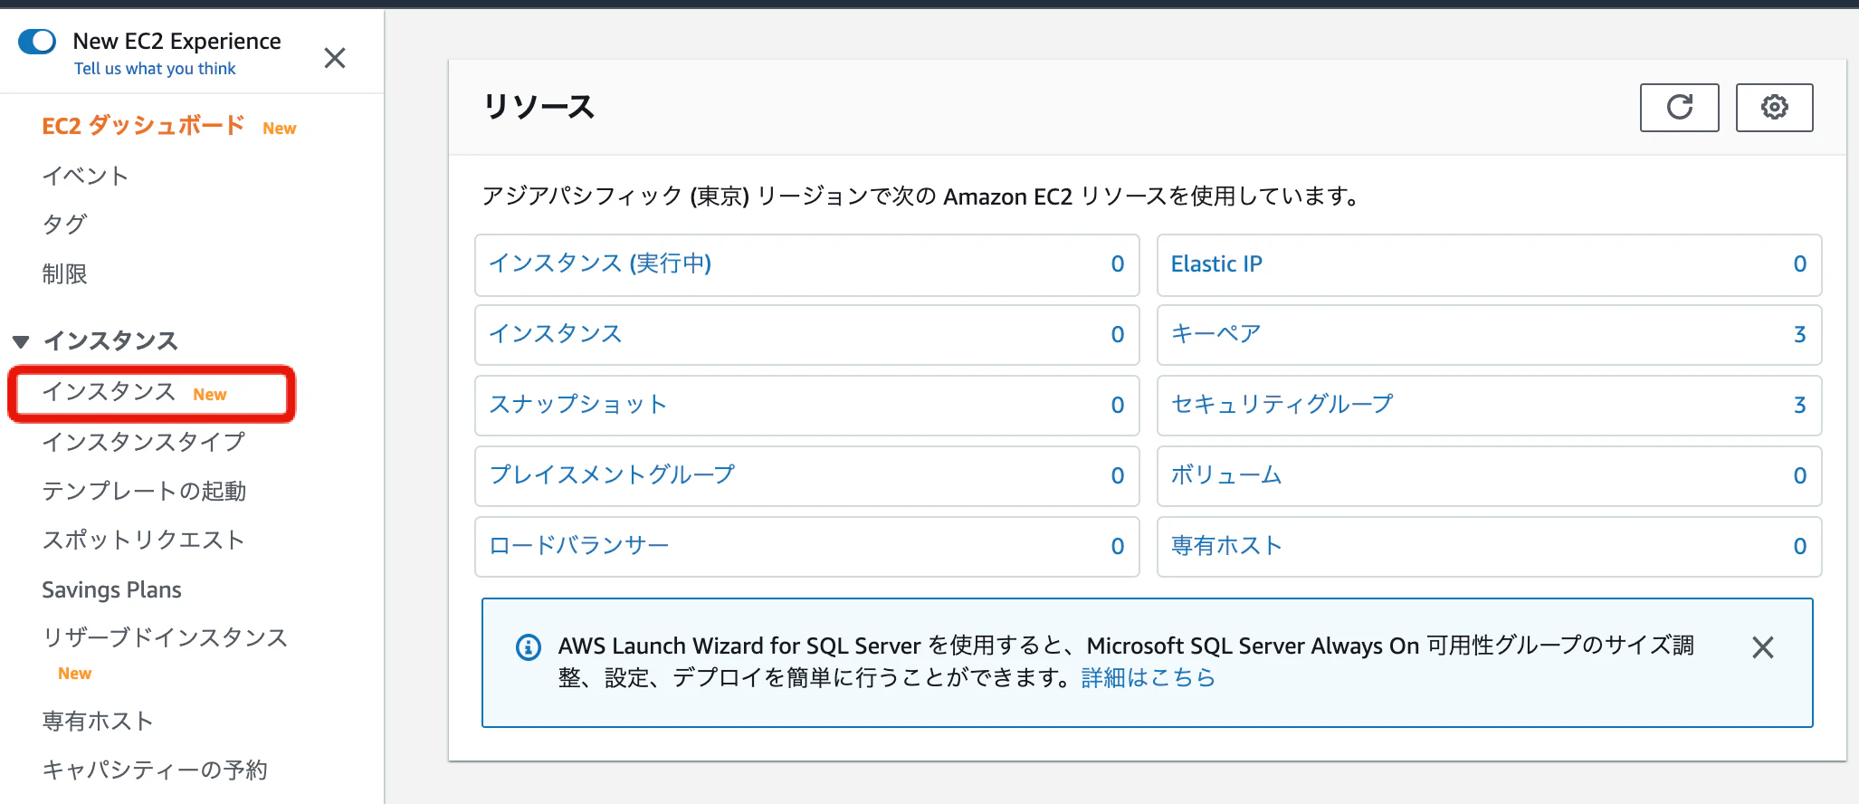The height and width of the screenshot is (804, 1859).
Task: Refresh the リソース panel
Action: (x=1679, y=108)
